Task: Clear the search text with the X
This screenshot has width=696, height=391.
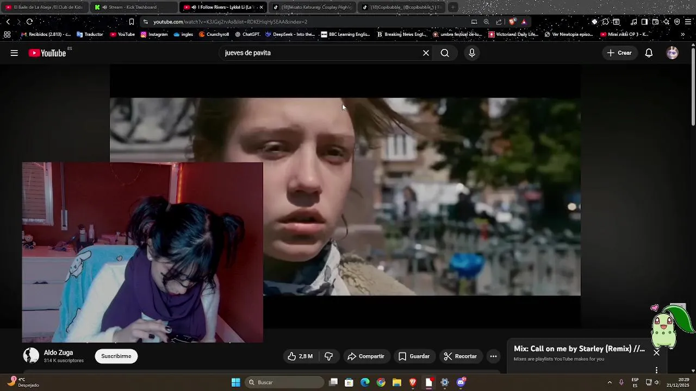Action: point(426,53)
